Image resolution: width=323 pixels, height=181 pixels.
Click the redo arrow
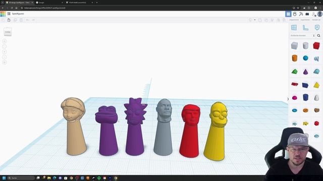pos(33,20)
